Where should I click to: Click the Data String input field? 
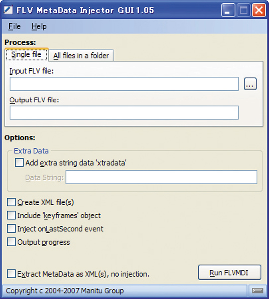(161, 177)
